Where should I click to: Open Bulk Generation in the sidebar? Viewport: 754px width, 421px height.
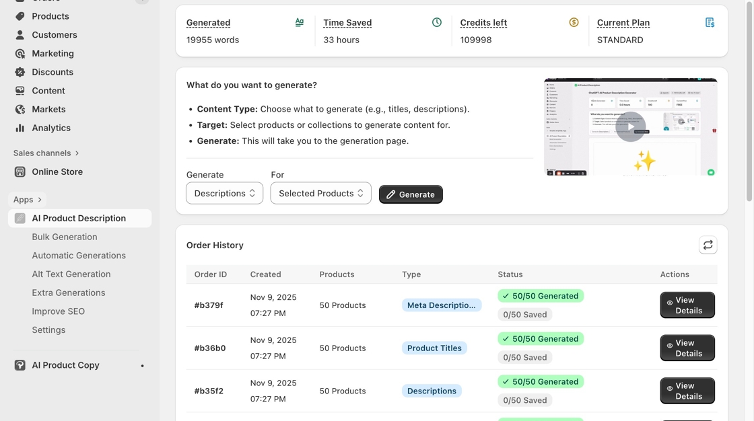[65, 237]
